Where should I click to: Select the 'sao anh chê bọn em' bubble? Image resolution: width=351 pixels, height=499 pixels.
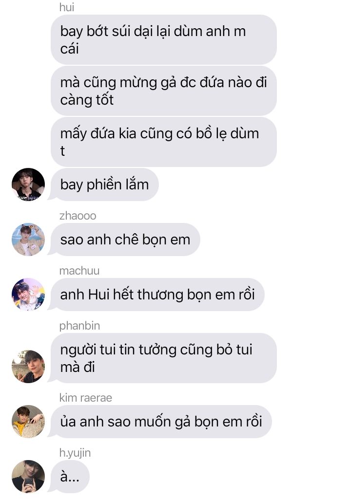(x=125, y=240)
